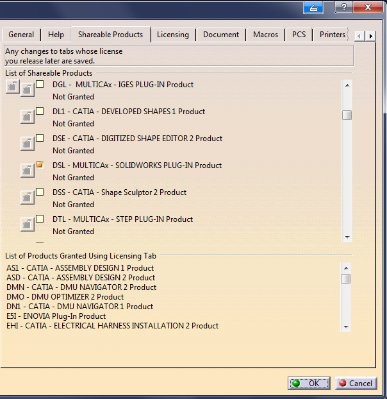Click the second lock icon beside DGL IGES Plug-In
The width and height of the screenshot is (387, 399).
[28, 90]
